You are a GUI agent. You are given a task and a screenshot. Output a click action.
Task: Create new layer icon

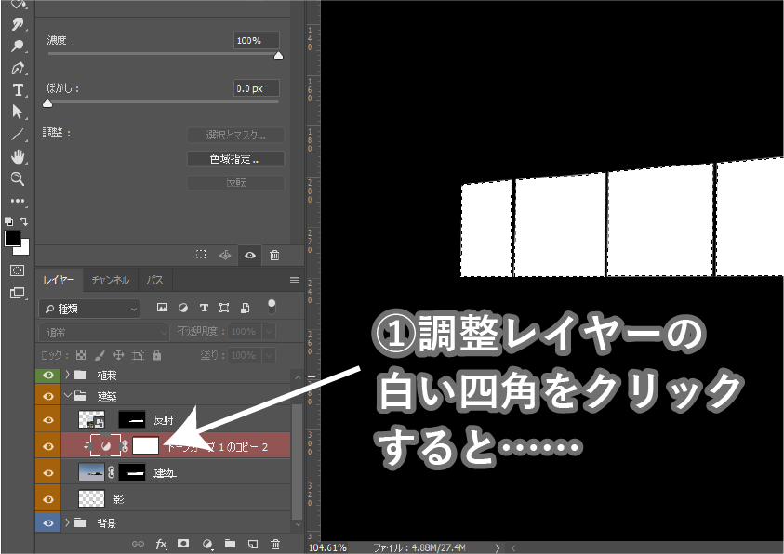[x=253, y=544]
